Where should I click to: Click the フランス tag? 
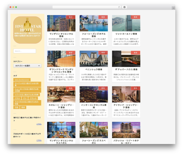[33, 98]
